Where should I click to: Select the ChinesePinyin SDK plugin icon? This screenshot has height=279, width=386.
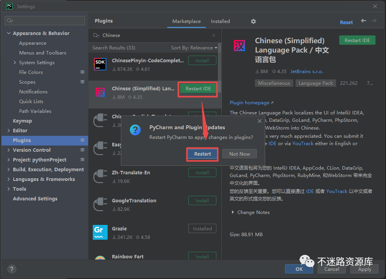[100, 65]
